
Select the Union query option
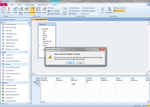[51, 8]
